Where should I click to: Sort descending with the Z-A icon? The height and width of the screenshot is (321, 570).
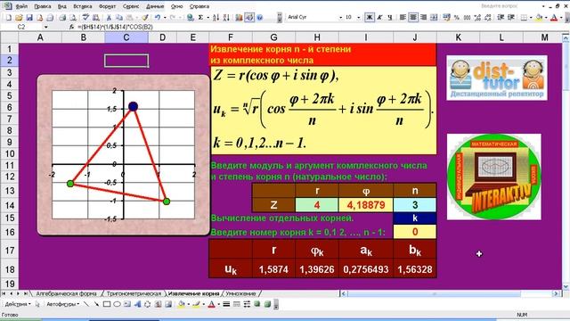(x=226, y=18)
